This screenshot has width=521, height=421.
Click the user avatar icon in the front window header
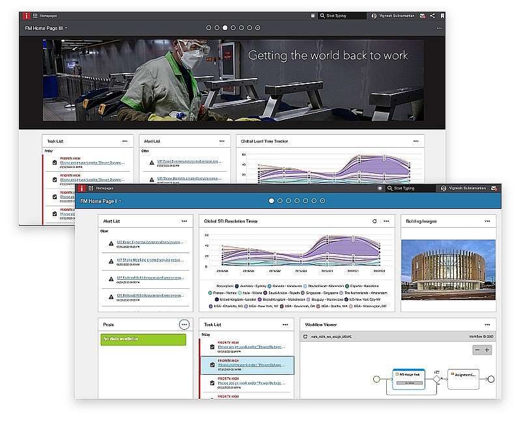click(444, 188)
